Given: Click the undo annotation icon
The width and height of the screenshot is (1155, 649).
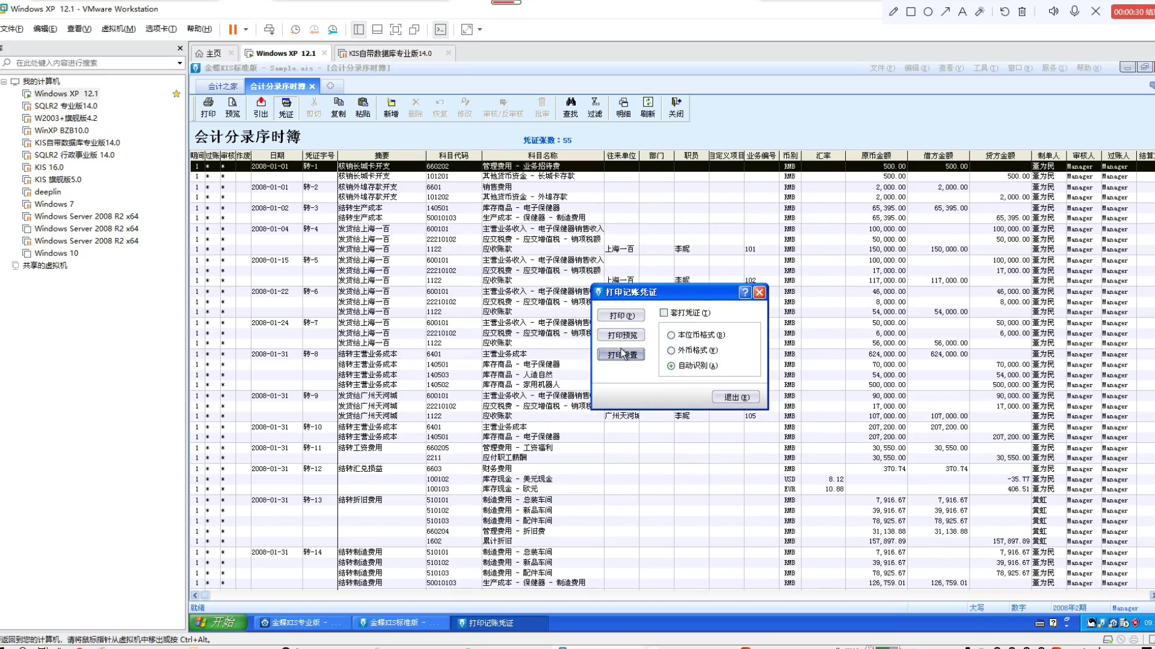Looking at the screenshot, I should [1005, 11].
